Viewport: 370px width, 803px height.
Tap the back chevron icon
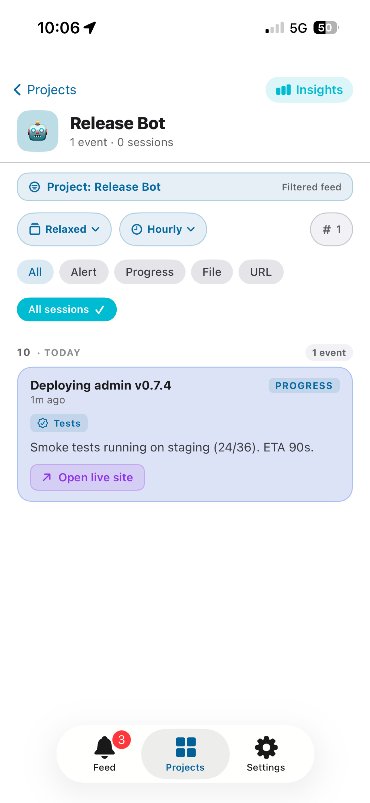pyautogui.click(x=17, y=90)
